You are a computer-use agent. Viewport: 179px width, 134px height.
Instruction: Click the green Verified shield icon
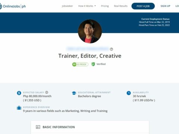pyautogui.click(x=93, y=64)
